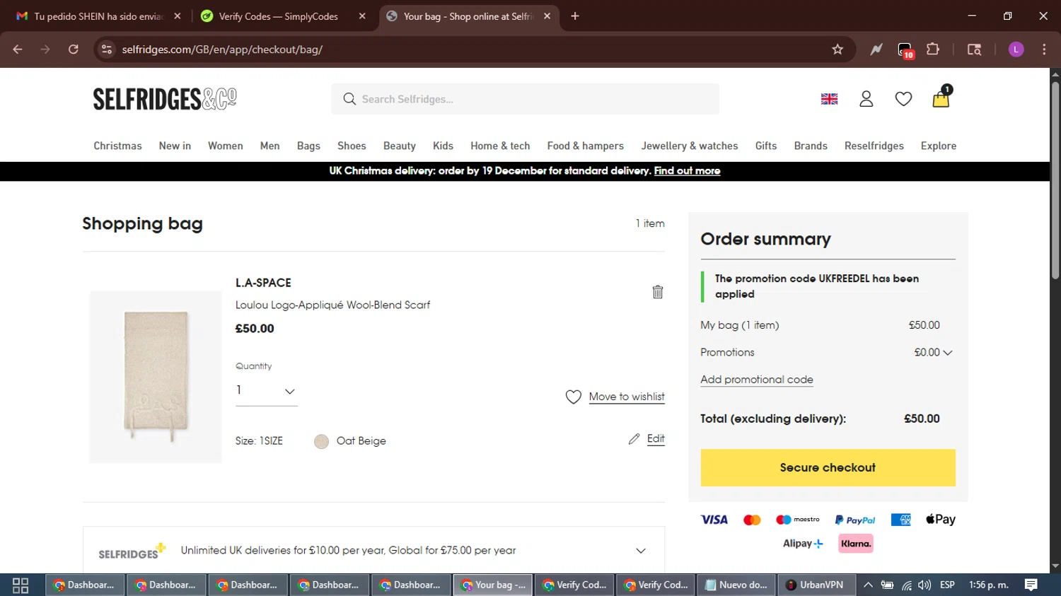Open the wishlist heart icon in header
1061x596 pixels.
(x=903, y=99)
